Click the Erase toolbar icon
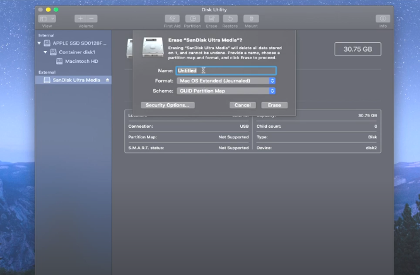The width and height of the screenshot is (420, 275). point(212,19)
